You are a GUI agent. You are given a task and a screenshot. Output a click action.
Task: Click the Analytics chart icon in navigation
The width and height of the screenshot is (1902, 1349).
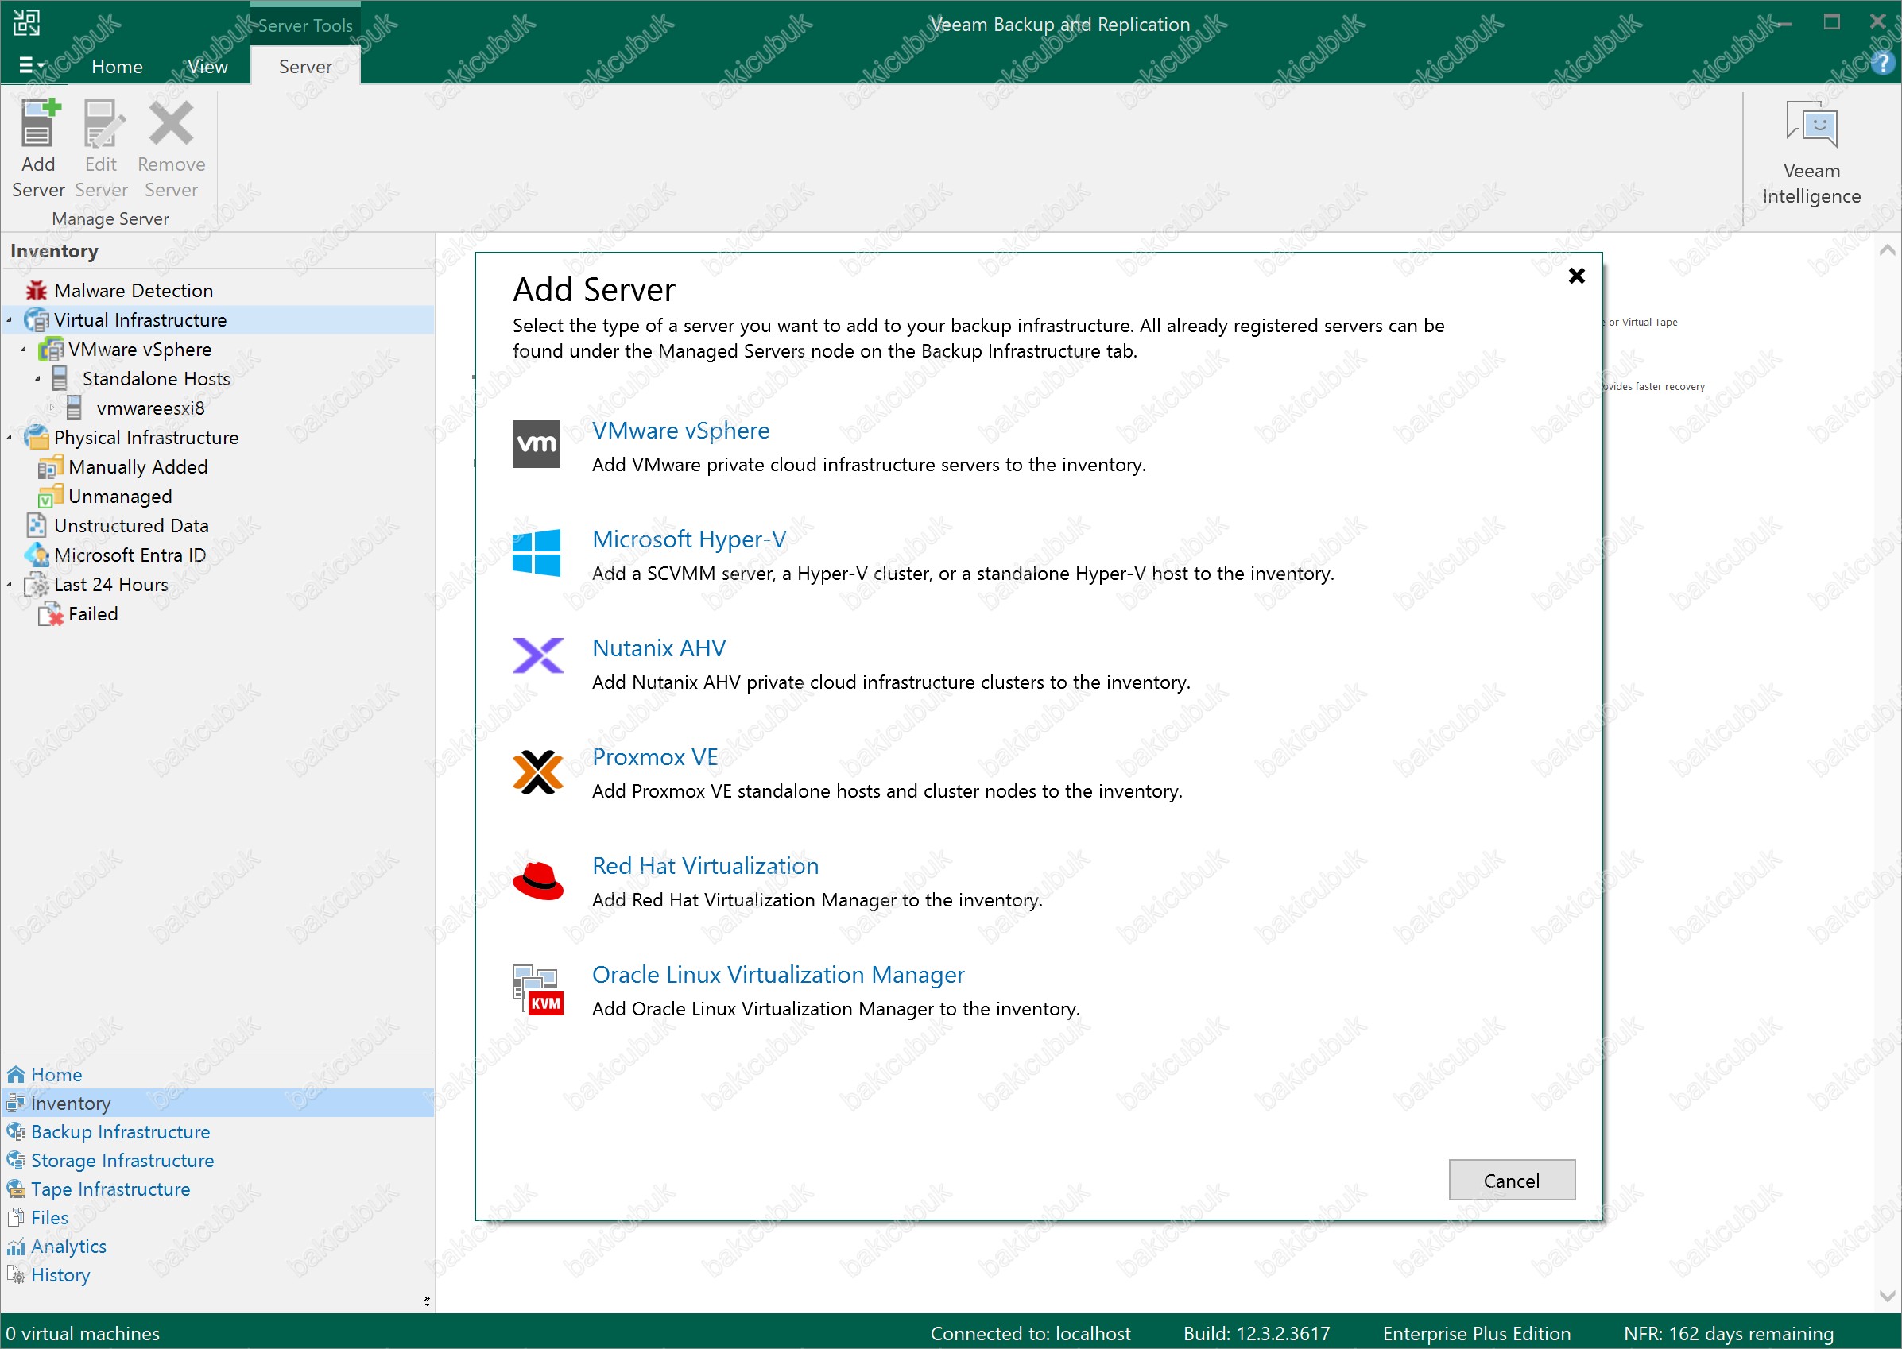tap(16, 1247)
